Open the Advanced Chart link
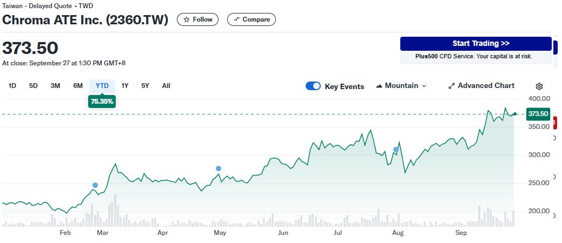Viewport: 562px width, 243px height. (x=481, y=86)
